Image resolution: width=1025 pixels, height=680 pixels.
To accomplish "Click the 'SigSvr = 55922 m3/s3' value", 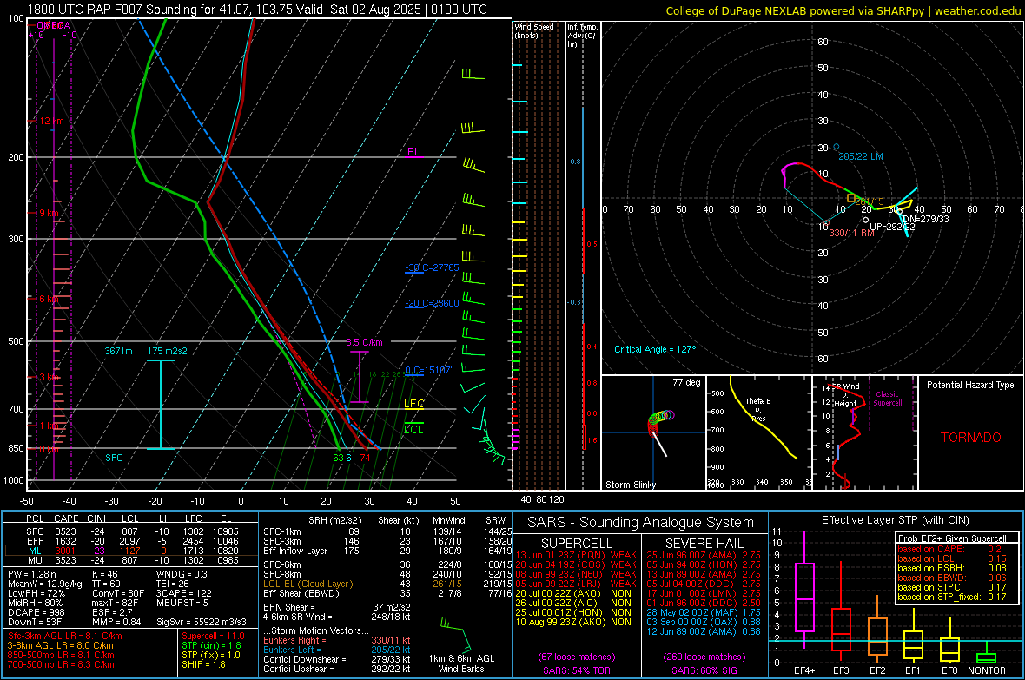I will 202,622.
